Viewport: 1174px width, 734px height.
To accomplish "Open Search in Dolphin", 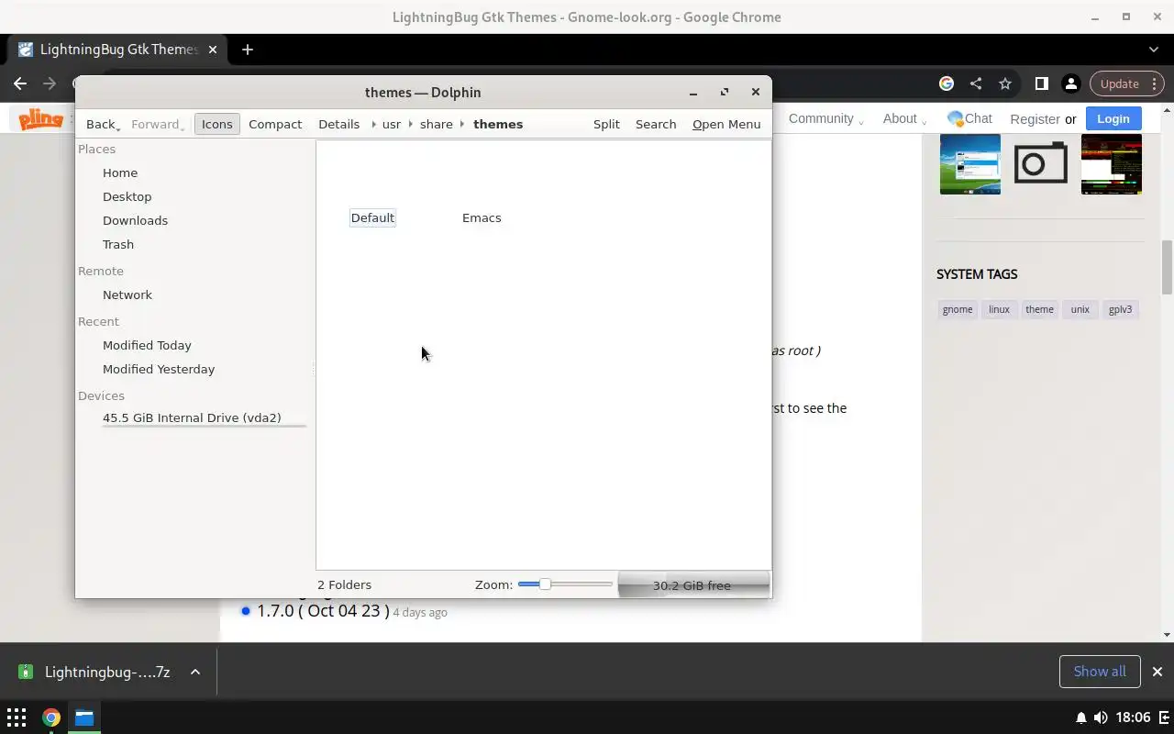I will tap(656, 124).
